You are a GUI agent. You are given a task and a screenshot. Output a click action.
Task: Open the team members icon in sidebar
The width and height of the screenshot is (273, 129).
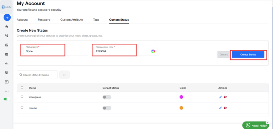click(x=7, y=63)
